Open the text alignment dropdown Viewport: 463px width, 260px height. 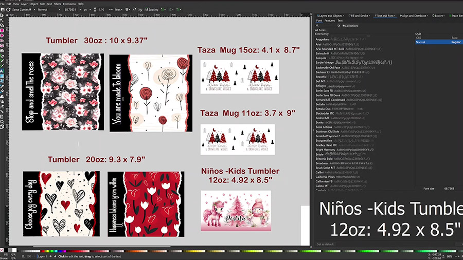[x=127, y=9]
